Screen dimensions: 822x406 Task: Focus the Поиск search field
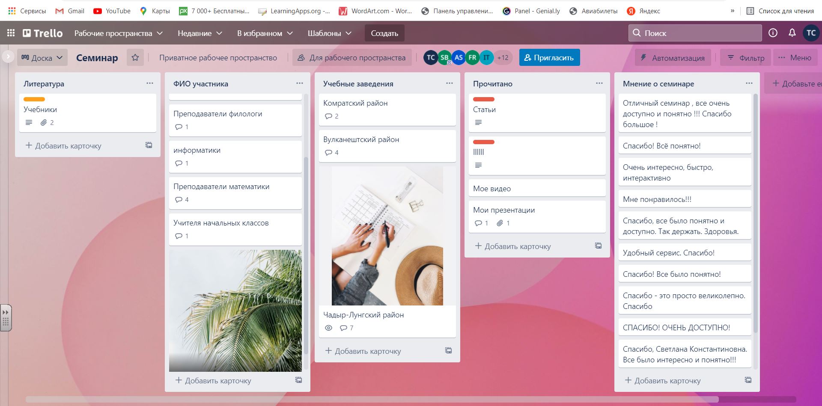[x=695, y=33]
